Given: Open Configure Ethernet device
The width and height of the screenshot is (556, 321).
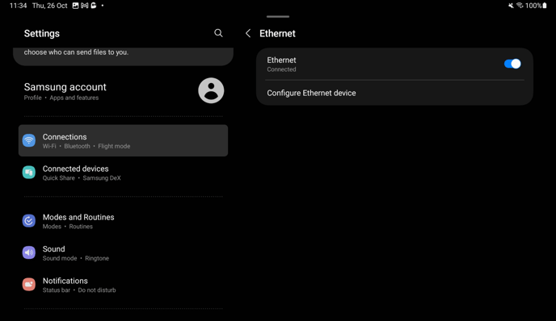Looking at the screenshot, I should pyautogui.click(x=394, y=93).
